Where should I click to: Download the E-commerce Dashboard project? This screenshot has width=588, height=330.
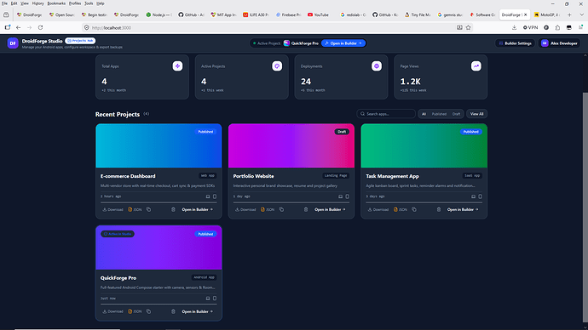[112, 209]
